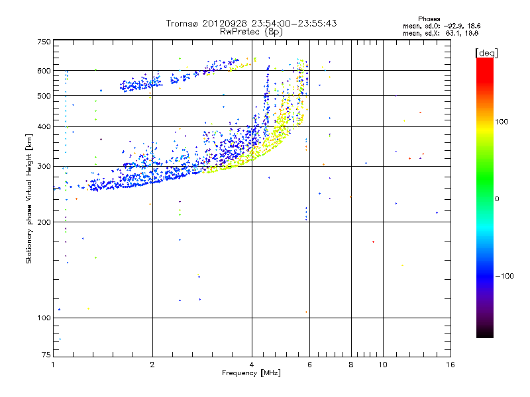Click the colorbar label '0'
Screen dimensions: 530x397
coord(496,199)
